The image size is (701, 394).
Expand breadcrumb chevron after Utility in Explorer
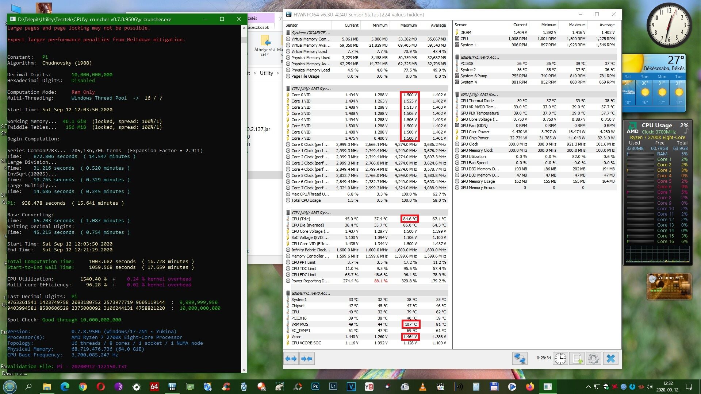(278, 73)
